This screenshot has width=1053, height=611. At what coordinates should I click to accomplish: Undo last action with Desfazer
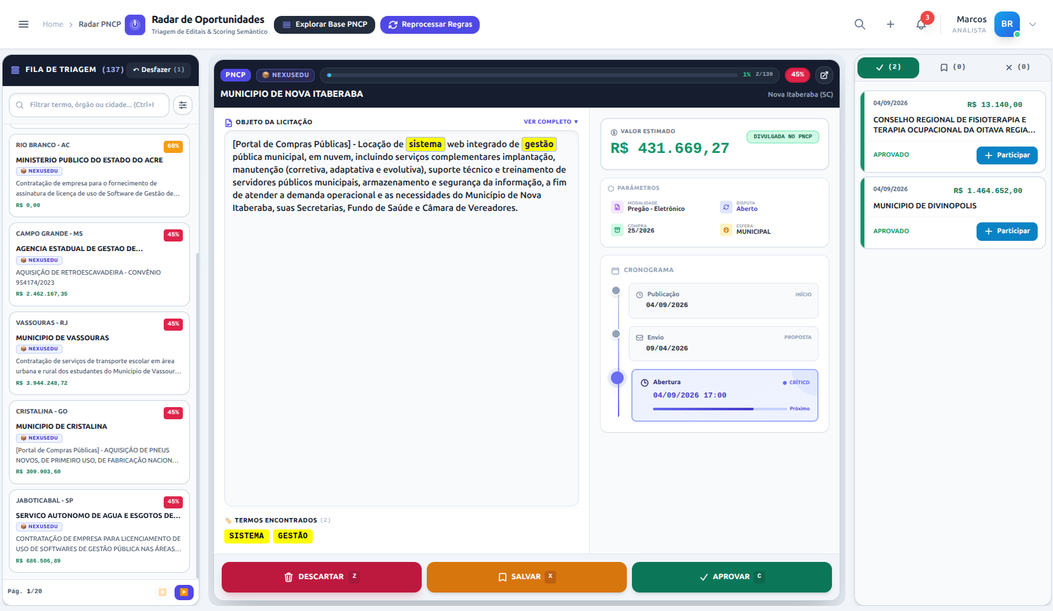click(159, 69)
